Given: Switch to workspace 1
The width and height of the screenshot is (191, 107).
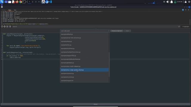Looking at the screenshot, I should pos(29,2).
